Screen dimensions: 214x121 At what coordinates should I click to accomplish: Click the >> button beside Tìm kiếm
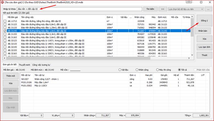pos(162,9)
